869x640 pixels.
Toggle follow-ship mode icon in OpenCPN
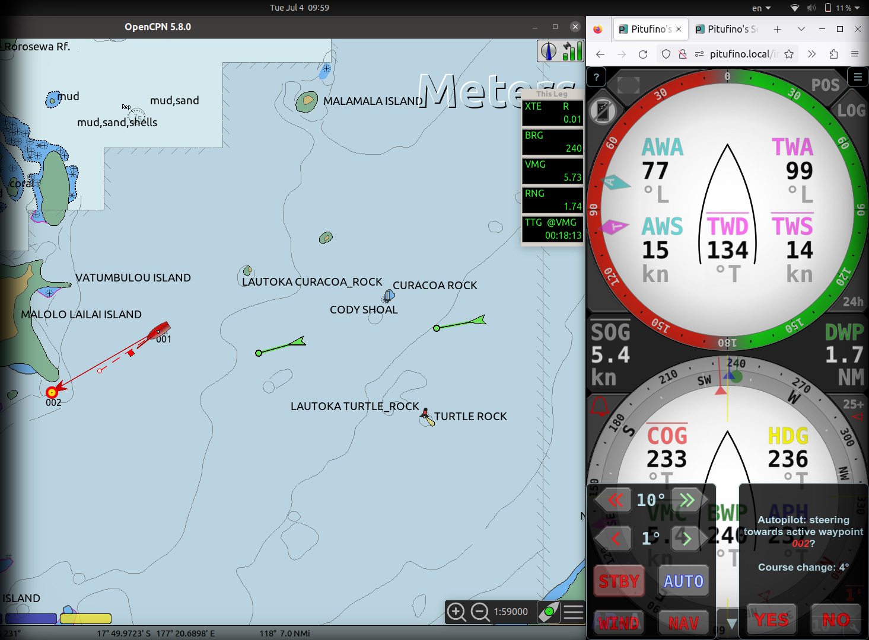(x=549, y=612)
